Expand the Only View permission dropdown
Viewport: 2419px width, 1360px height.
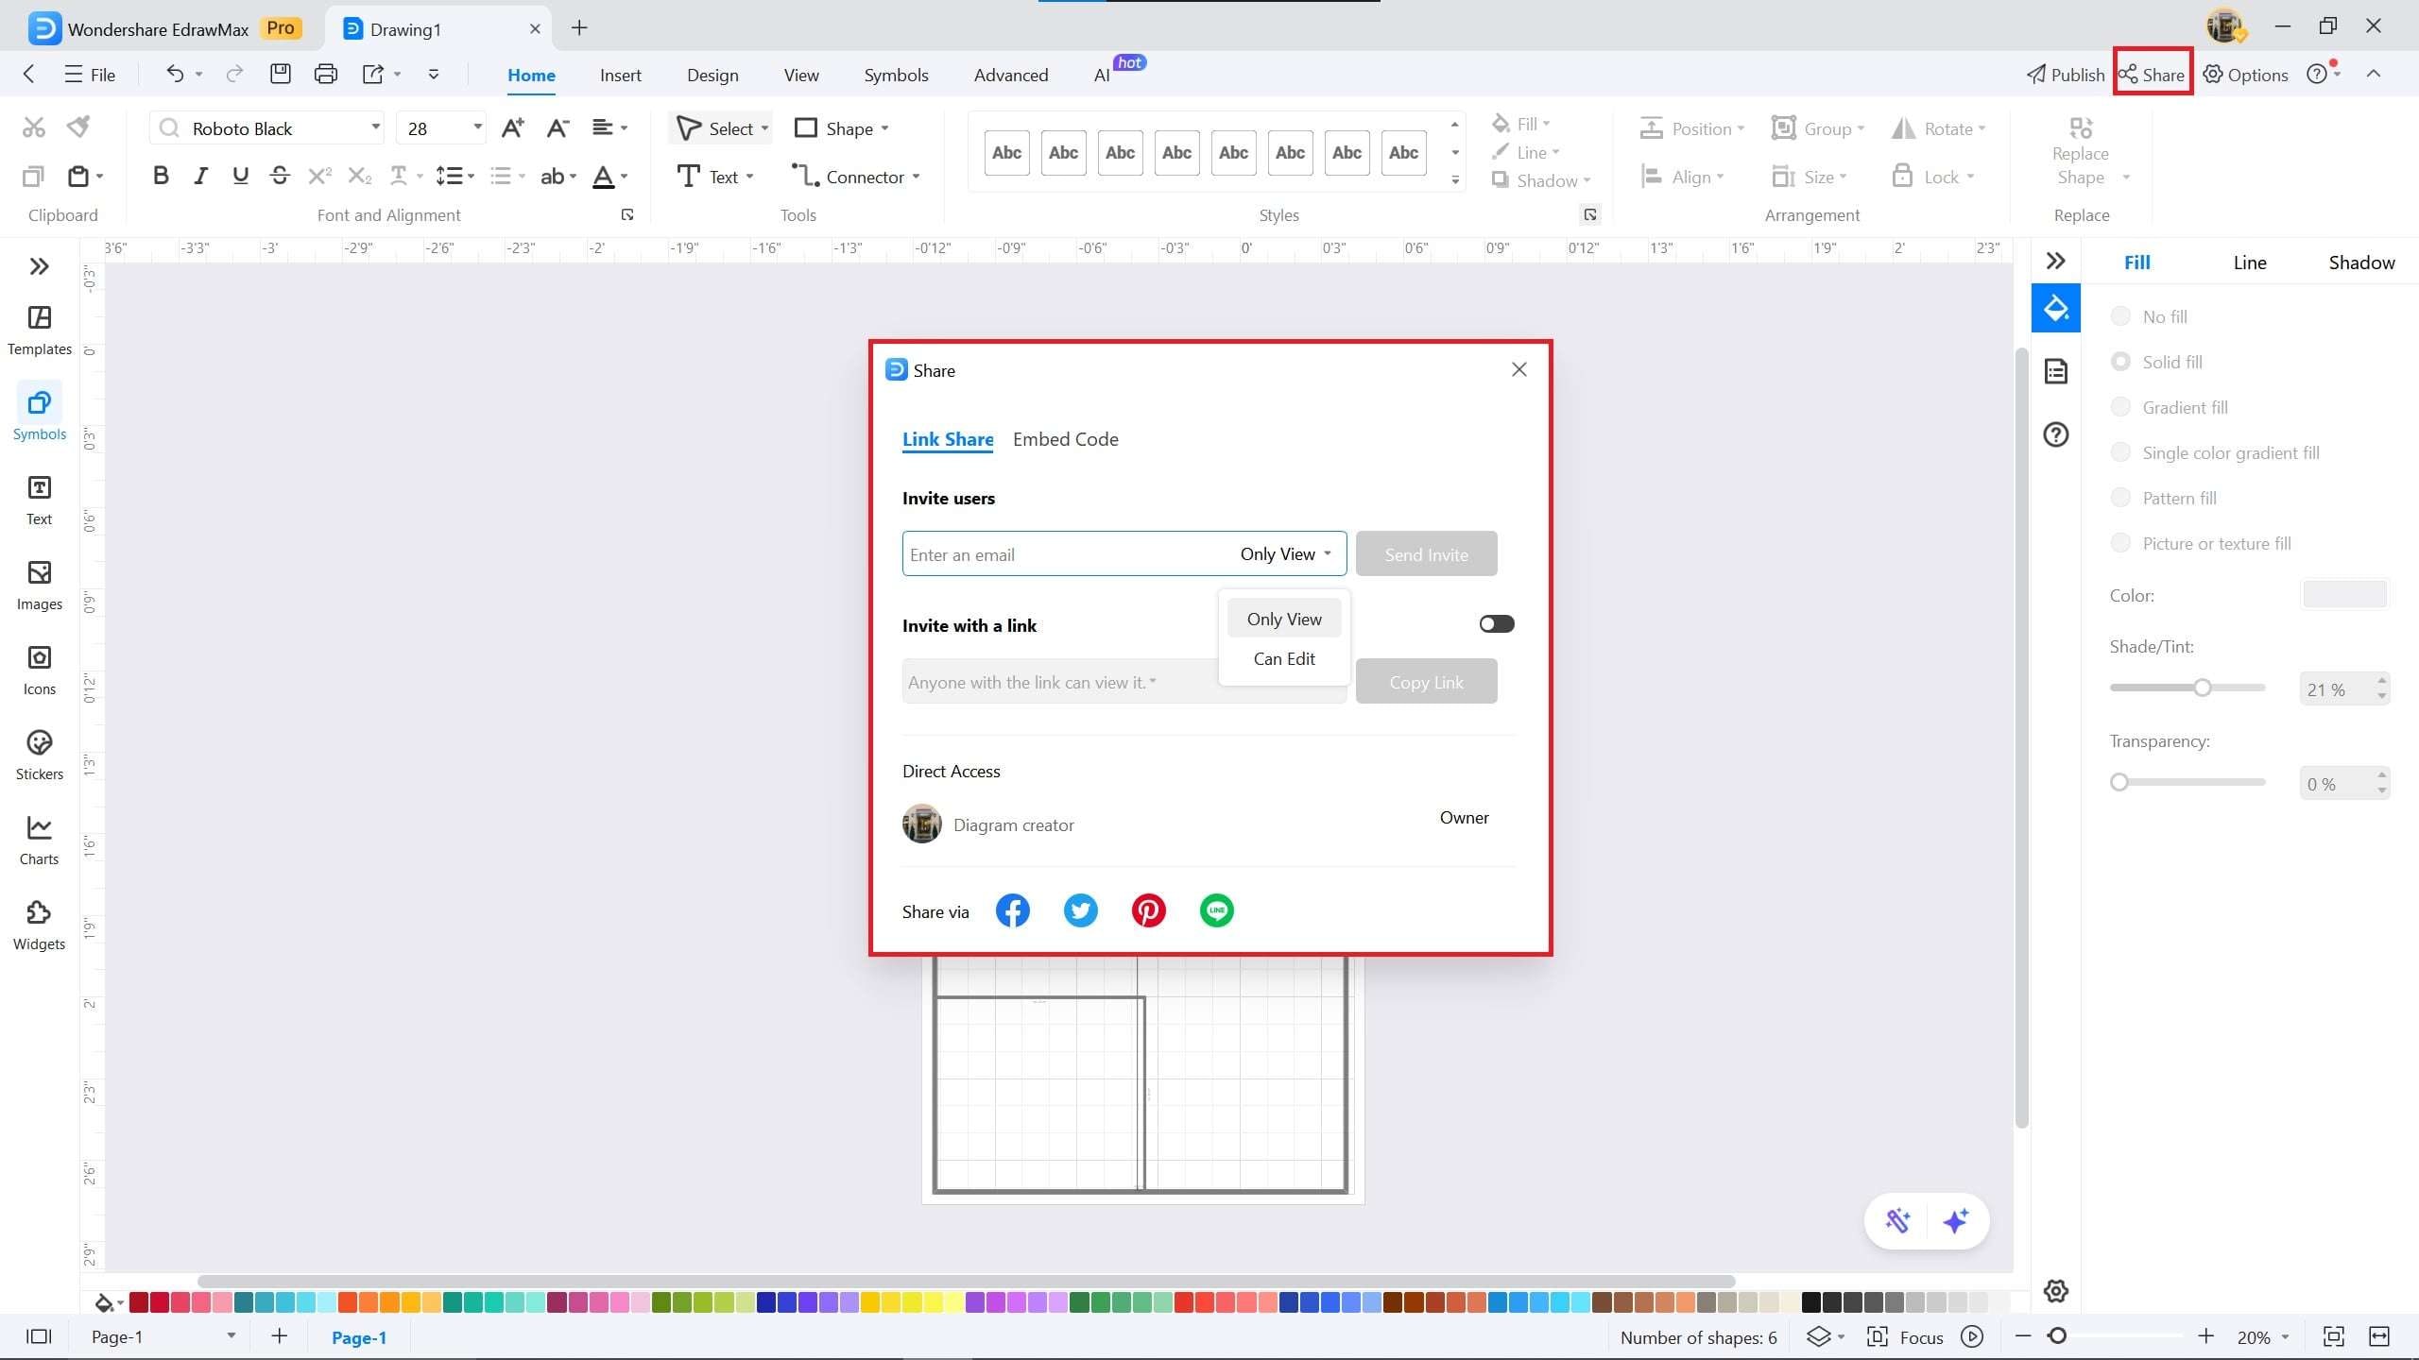click(x=1285, y=554)
